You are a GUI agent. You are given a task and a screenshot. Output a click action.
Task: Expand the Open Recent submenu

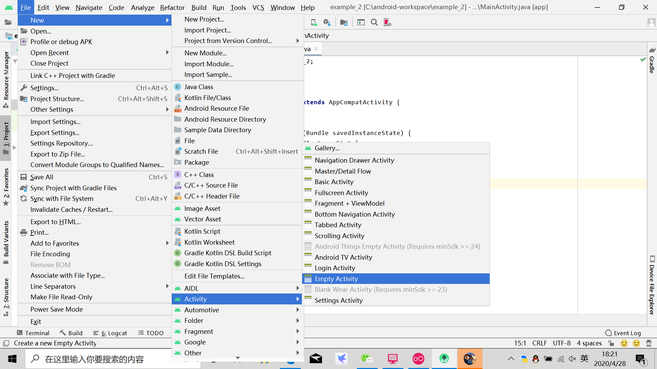click(68, 53)
